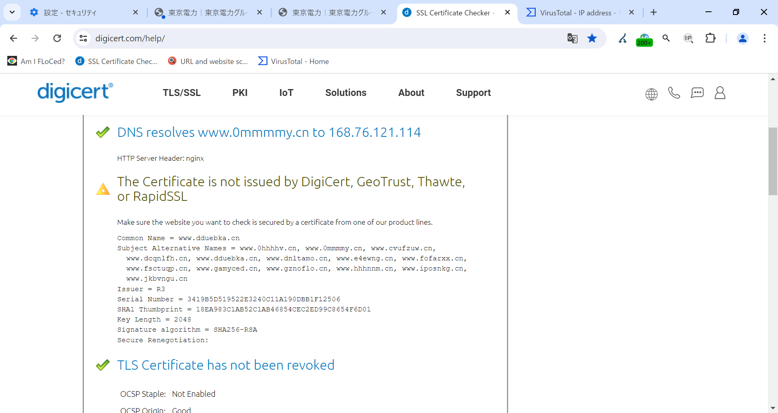The width and height of the screenshot is (778, 413).
Task: Open the Google Translate page icon
Action: [572, 38]
